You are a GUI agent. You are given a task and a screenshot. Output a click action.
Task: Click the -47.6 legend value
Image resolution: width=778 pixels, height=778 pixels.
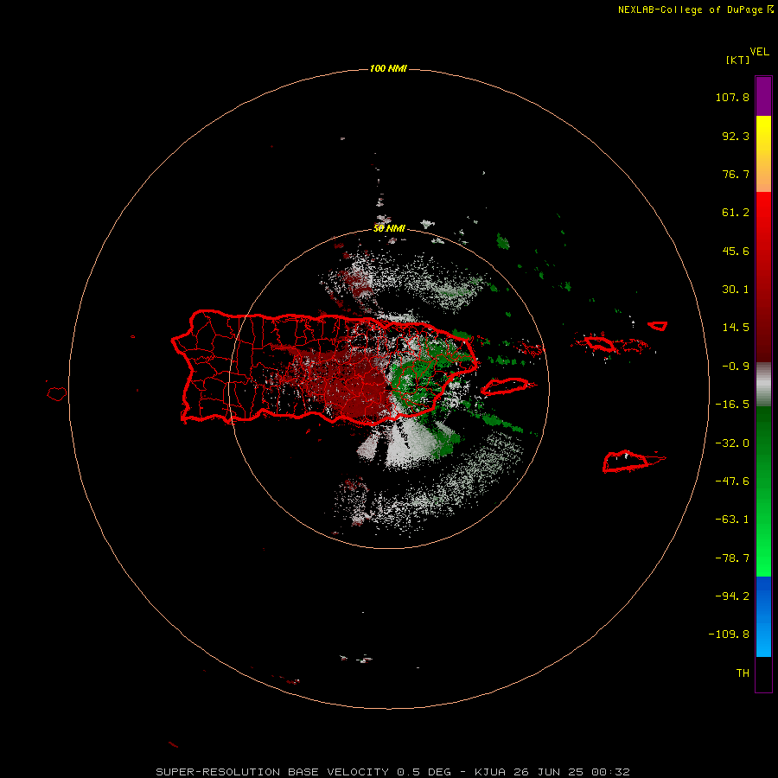tap(732, 481)
